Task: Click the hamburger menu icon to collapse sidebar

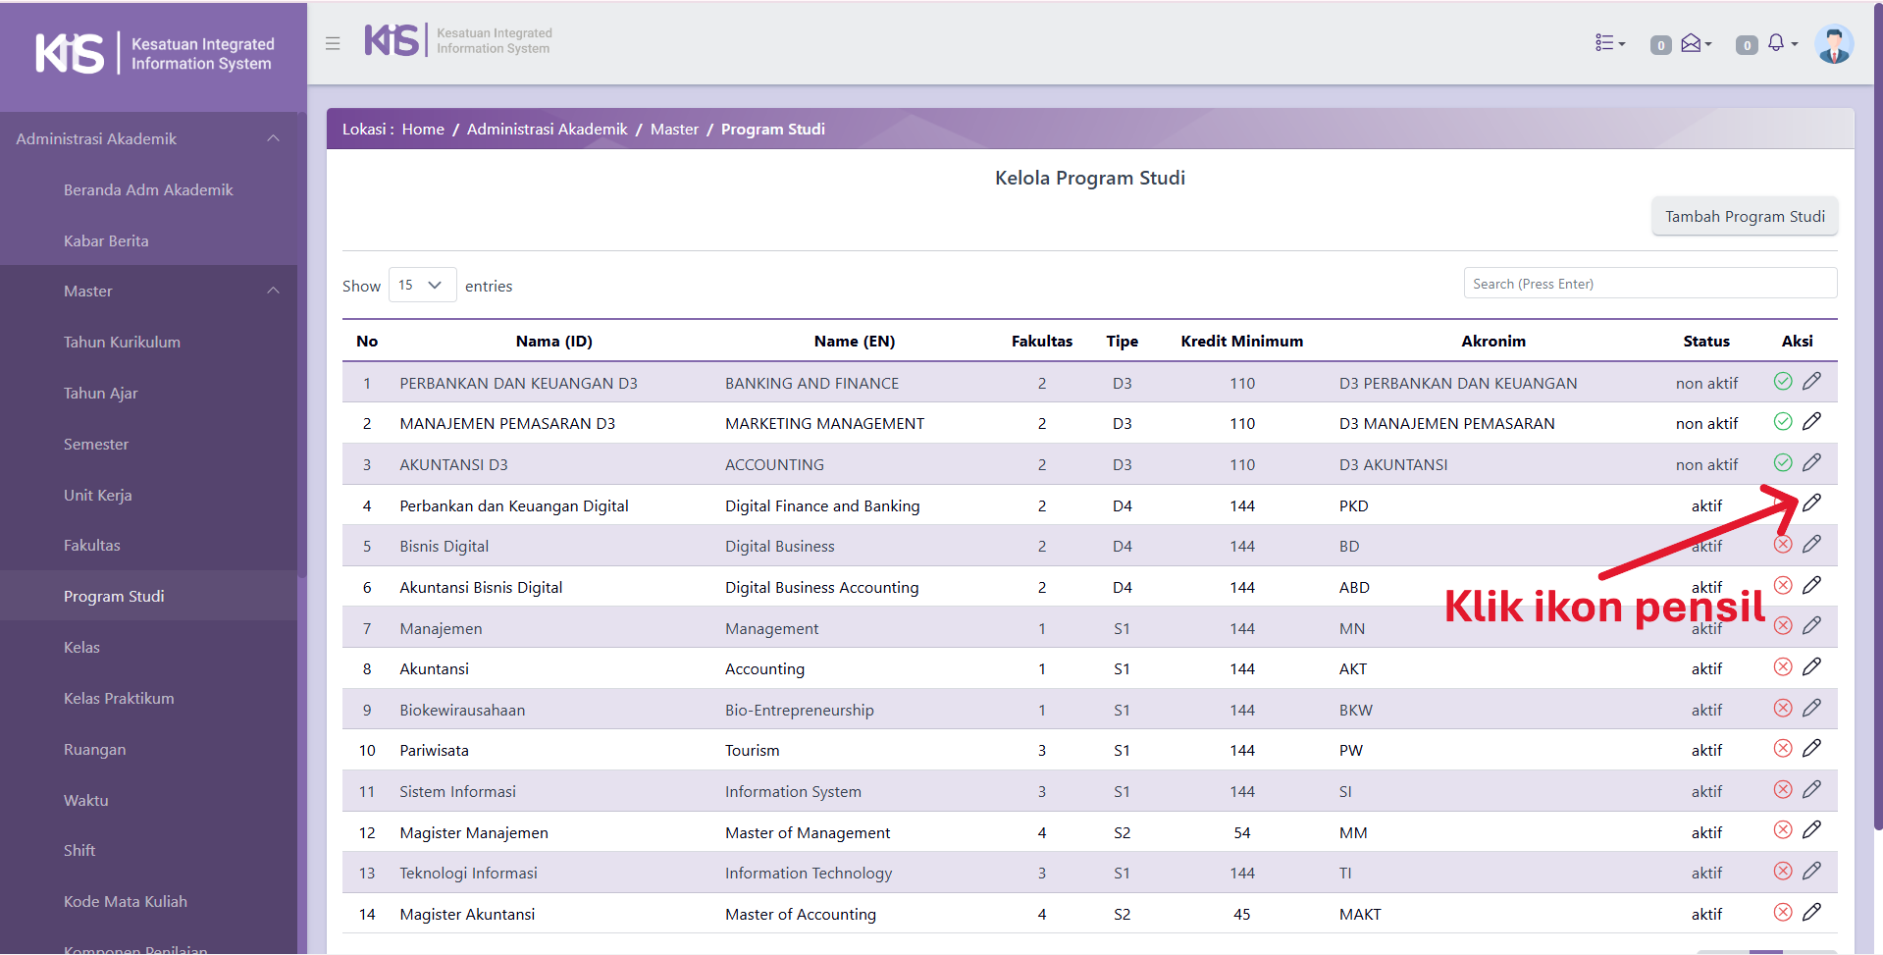Action: tap(333, 43)
